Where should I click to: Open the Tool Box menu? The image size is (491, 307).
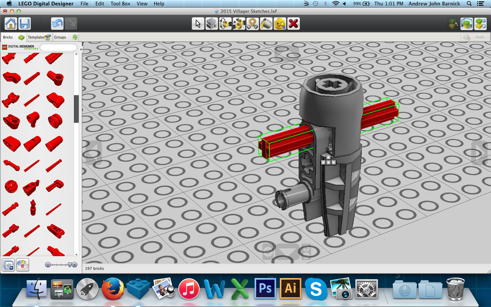pyautogui.click(x=120, y=4)
